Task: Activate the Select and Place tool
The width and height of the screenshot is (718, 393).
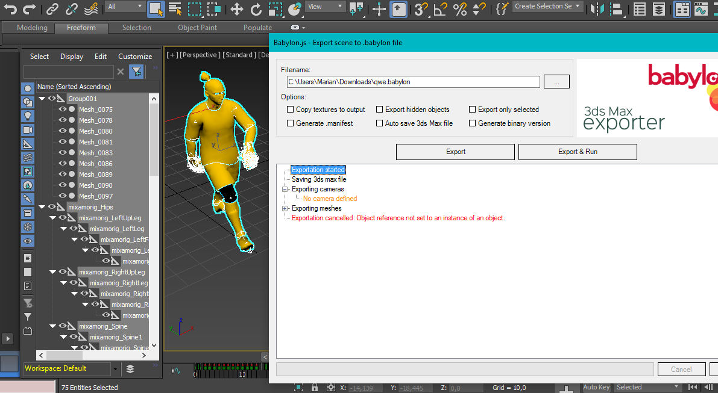Action: 294,8
